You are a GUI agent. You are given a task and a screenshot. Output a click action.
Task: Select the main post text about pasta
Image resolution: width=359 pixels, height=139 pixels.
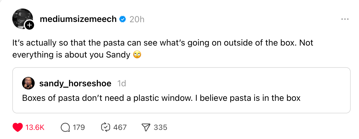click(x=163, y=49)
